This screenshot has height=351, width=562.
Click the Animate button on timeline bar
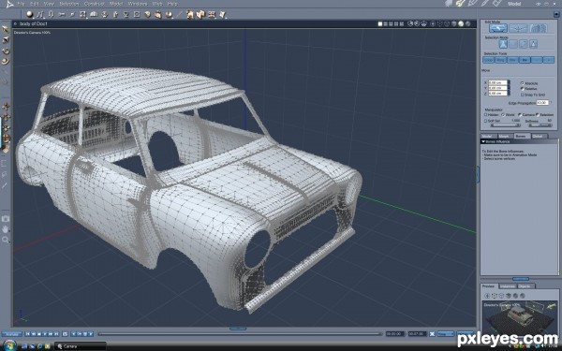click(12, 334)
